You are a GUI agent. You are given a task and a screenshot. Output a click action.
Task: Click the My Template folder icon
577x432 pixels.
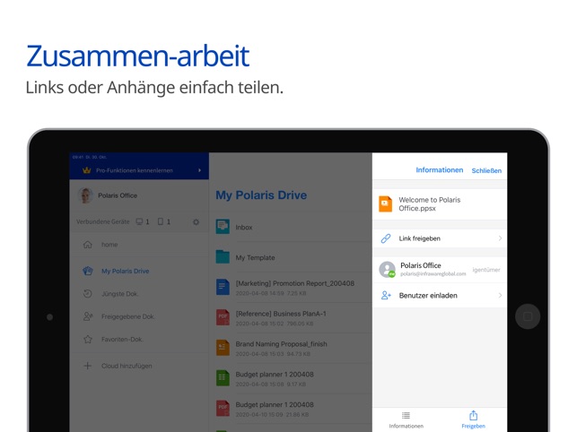[x=223, y=256]
